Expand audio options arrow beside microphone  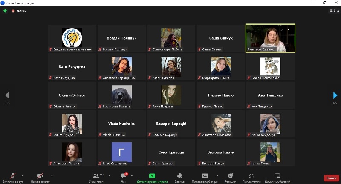click(22, 175)
